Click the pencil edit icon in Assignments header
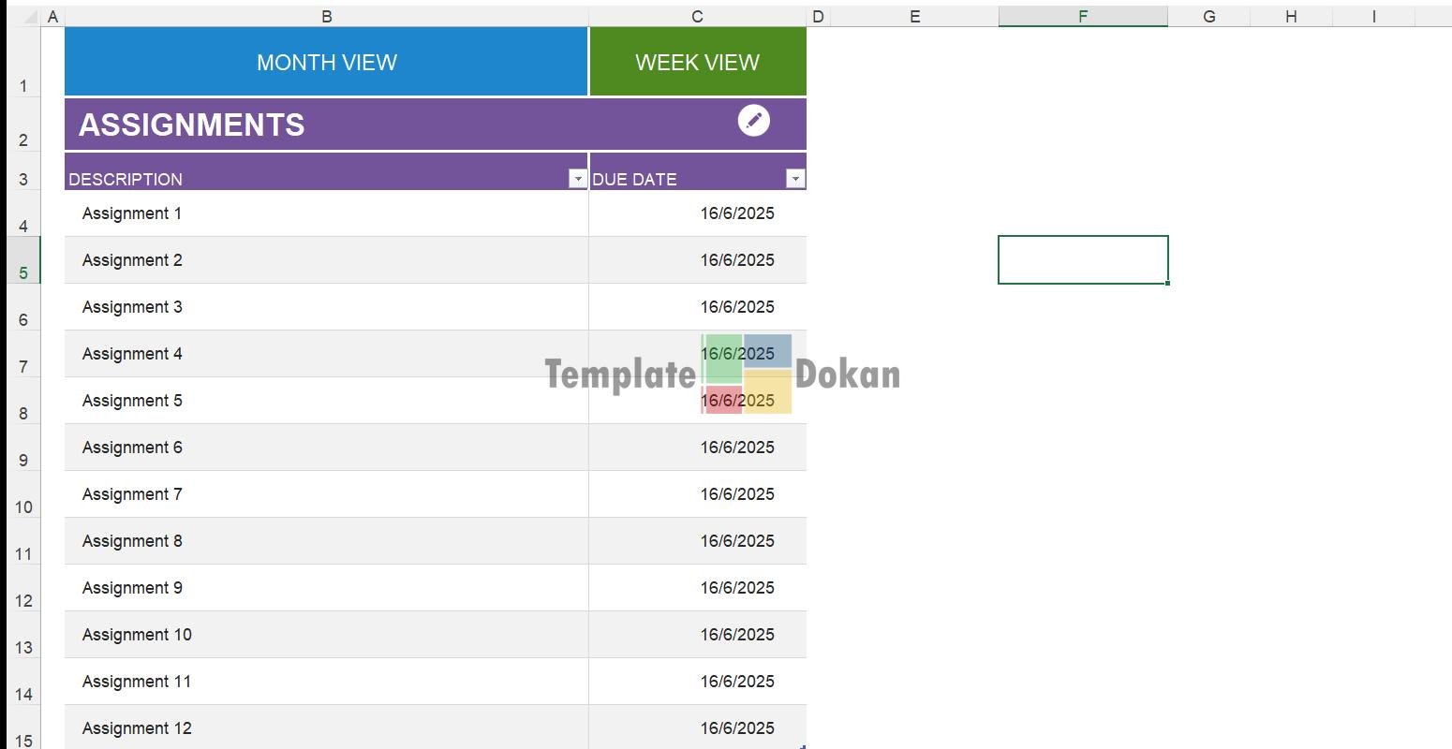This screenshot has width=1452, height=749. (753, 120)
